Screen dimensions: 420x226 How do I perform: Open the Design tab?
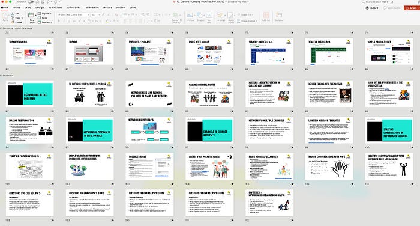coord(40,8)
